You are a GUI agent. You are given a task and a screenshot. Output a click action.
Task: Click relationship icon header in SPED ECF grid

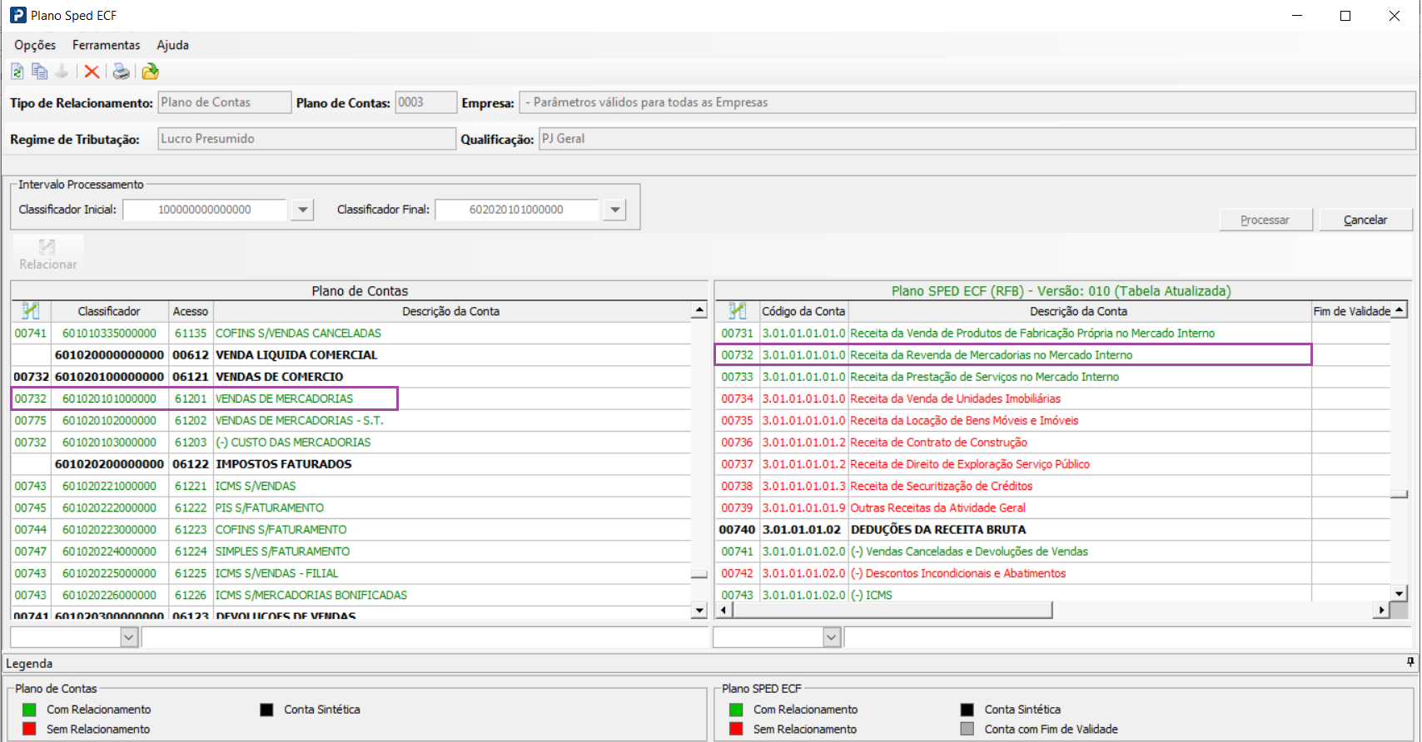[737, 311]
